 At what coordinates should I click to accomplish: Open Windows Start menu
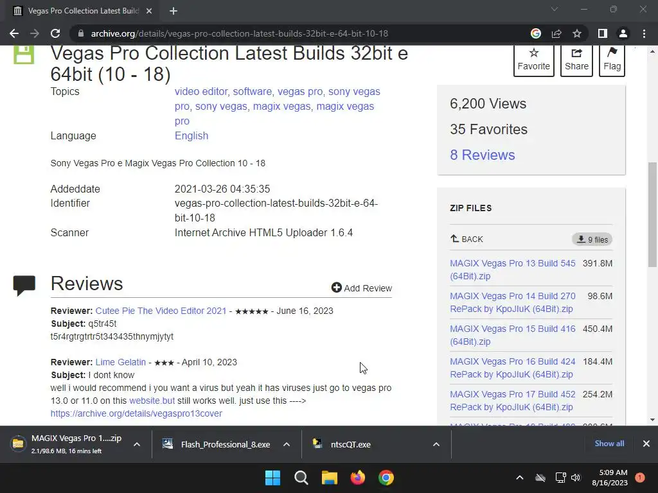(x=272, y=478)
